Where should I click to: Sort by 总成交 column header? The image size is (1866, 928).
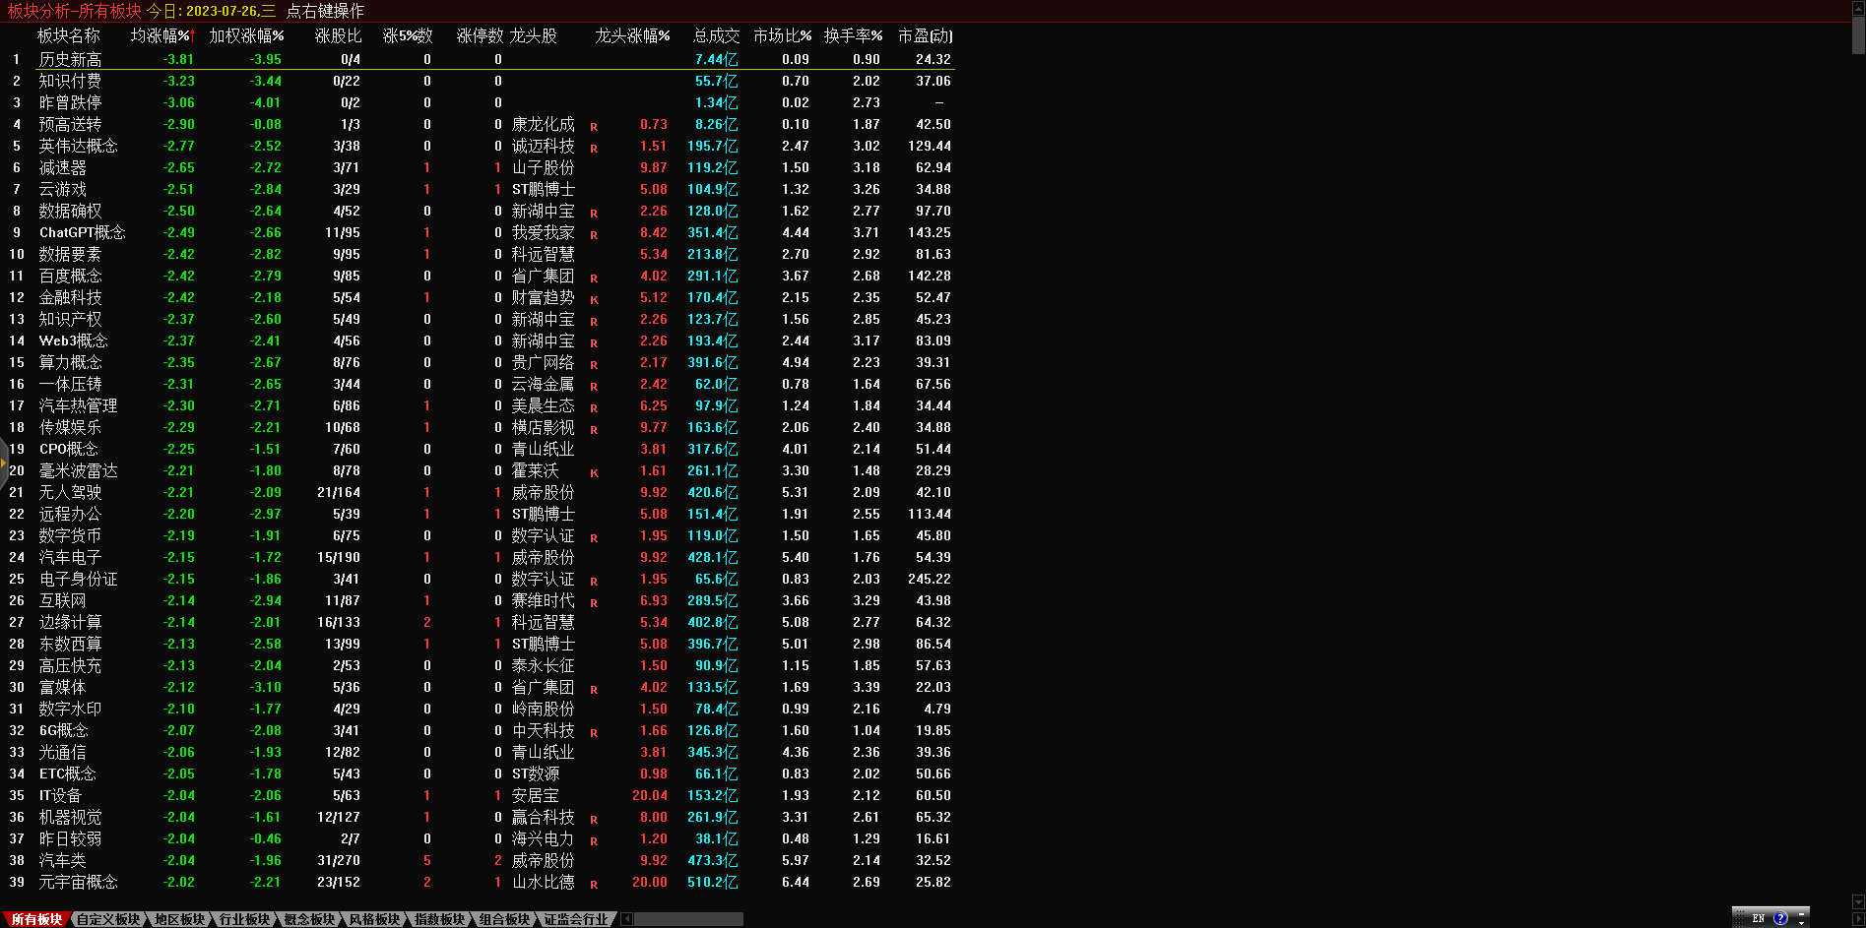point(716,35)
